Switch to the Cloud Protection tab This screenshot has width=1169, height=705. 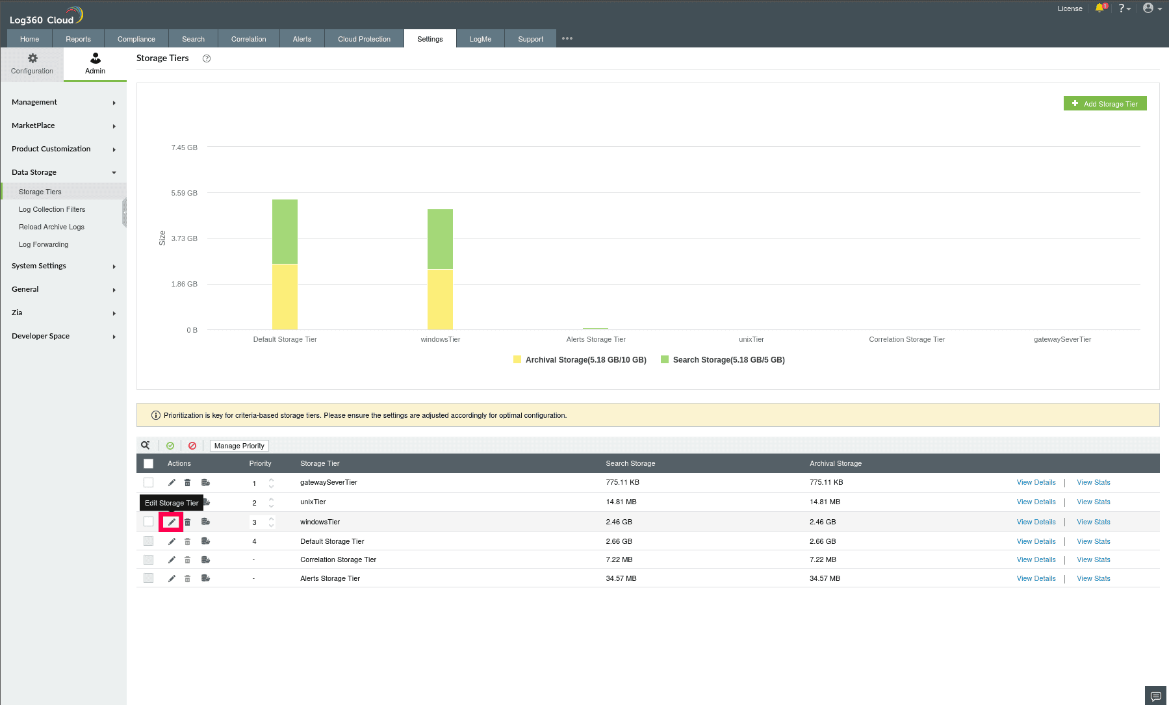point(363,38)
